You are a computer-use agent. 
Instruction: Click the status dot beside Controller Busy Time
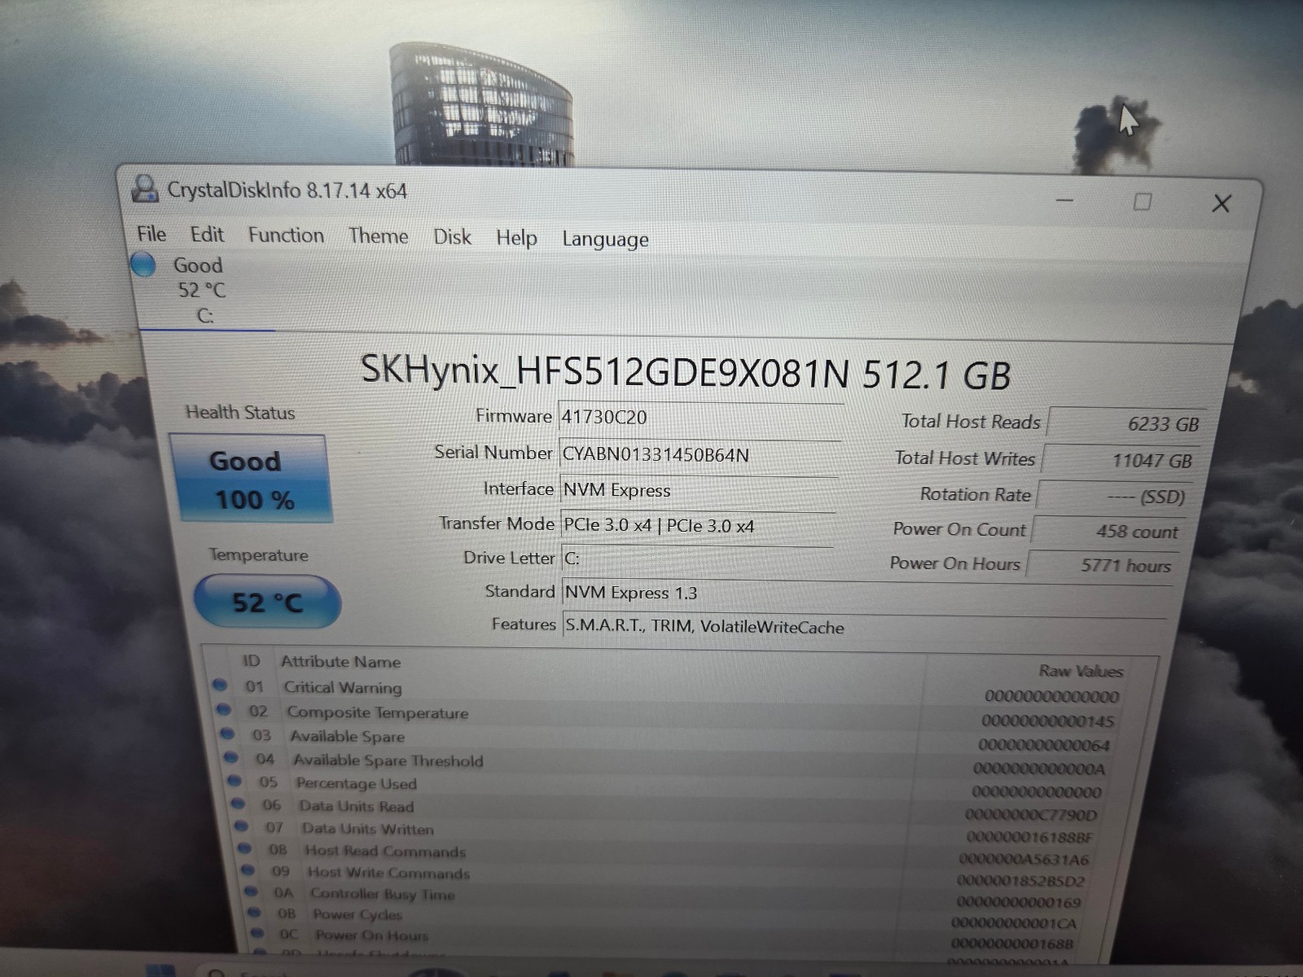point(251,892)
